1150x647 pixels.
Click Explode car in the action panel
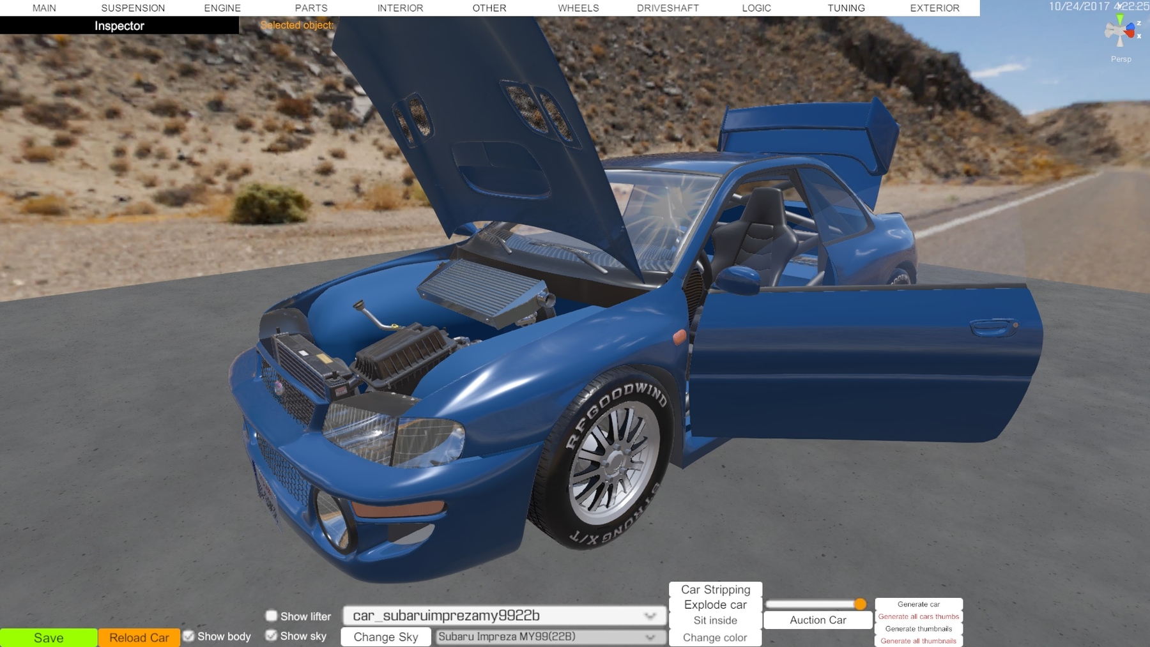click(x=715, y=604)
